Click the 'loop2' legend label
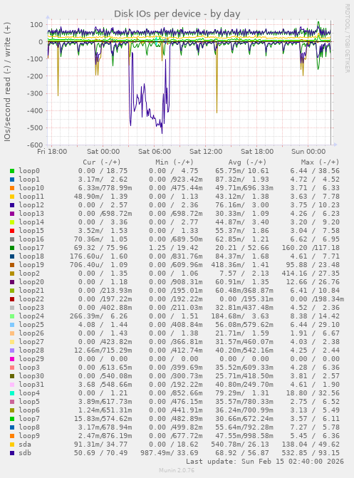Viewport: 354px width, 478px height. pos(29,274)
